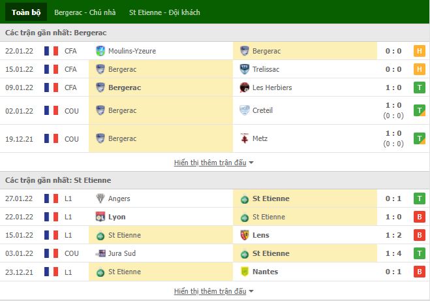The image size is (430, 301).
Task: Click St Etienne crest in the 27.01.22 row
Action: click(x=244, y=200)
